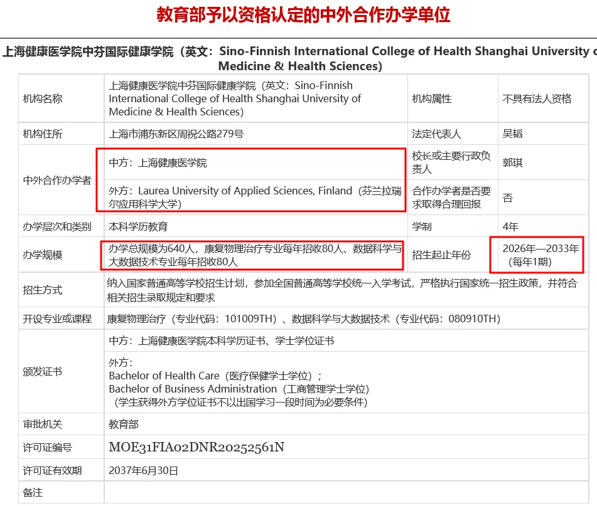The width and height of the screenshot is (597, 506).
Task: Click the value 2026年—2033年(每年1期)
Action: pos(541,255)
